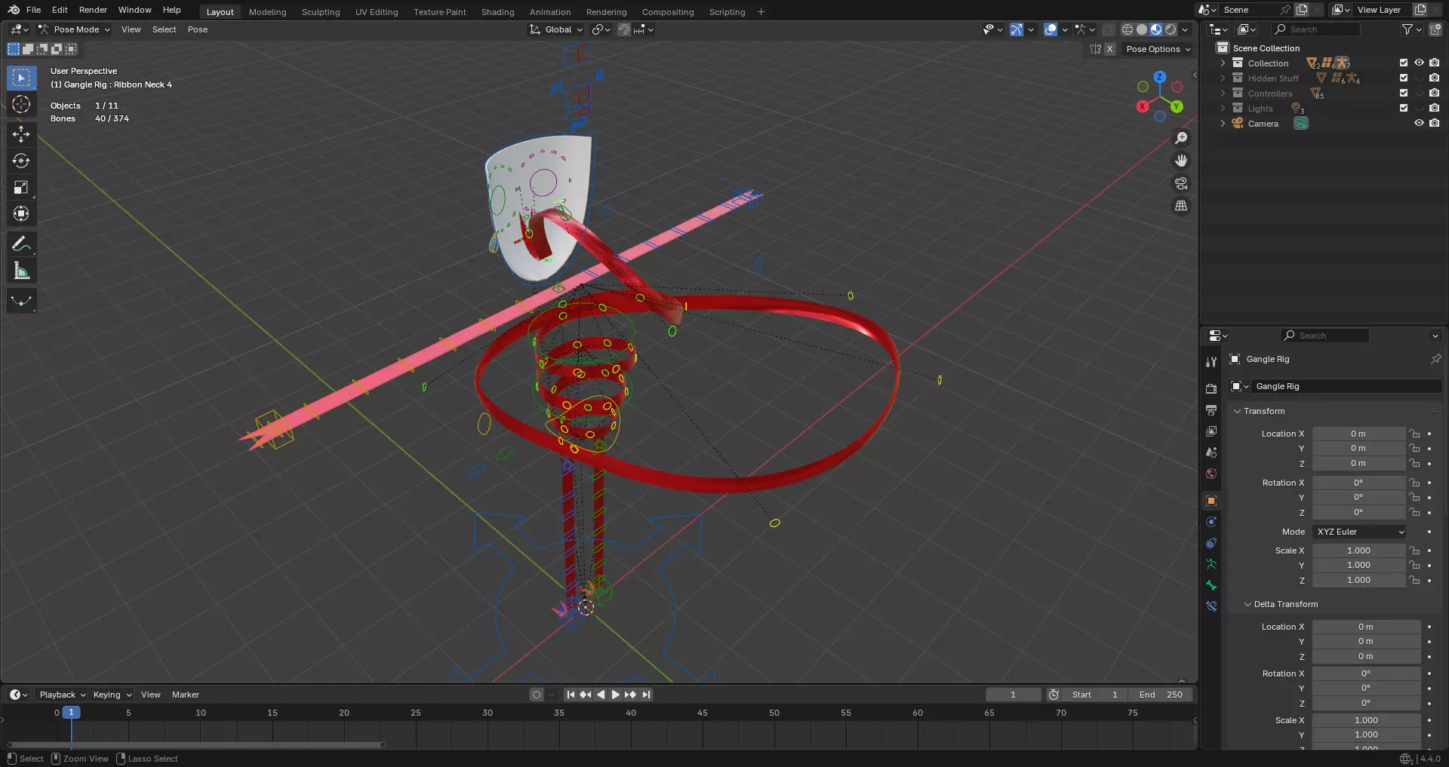The width and height of the screenshot is (1449, 767).
Task: Open the Object properties tab
Action: 1211,501
